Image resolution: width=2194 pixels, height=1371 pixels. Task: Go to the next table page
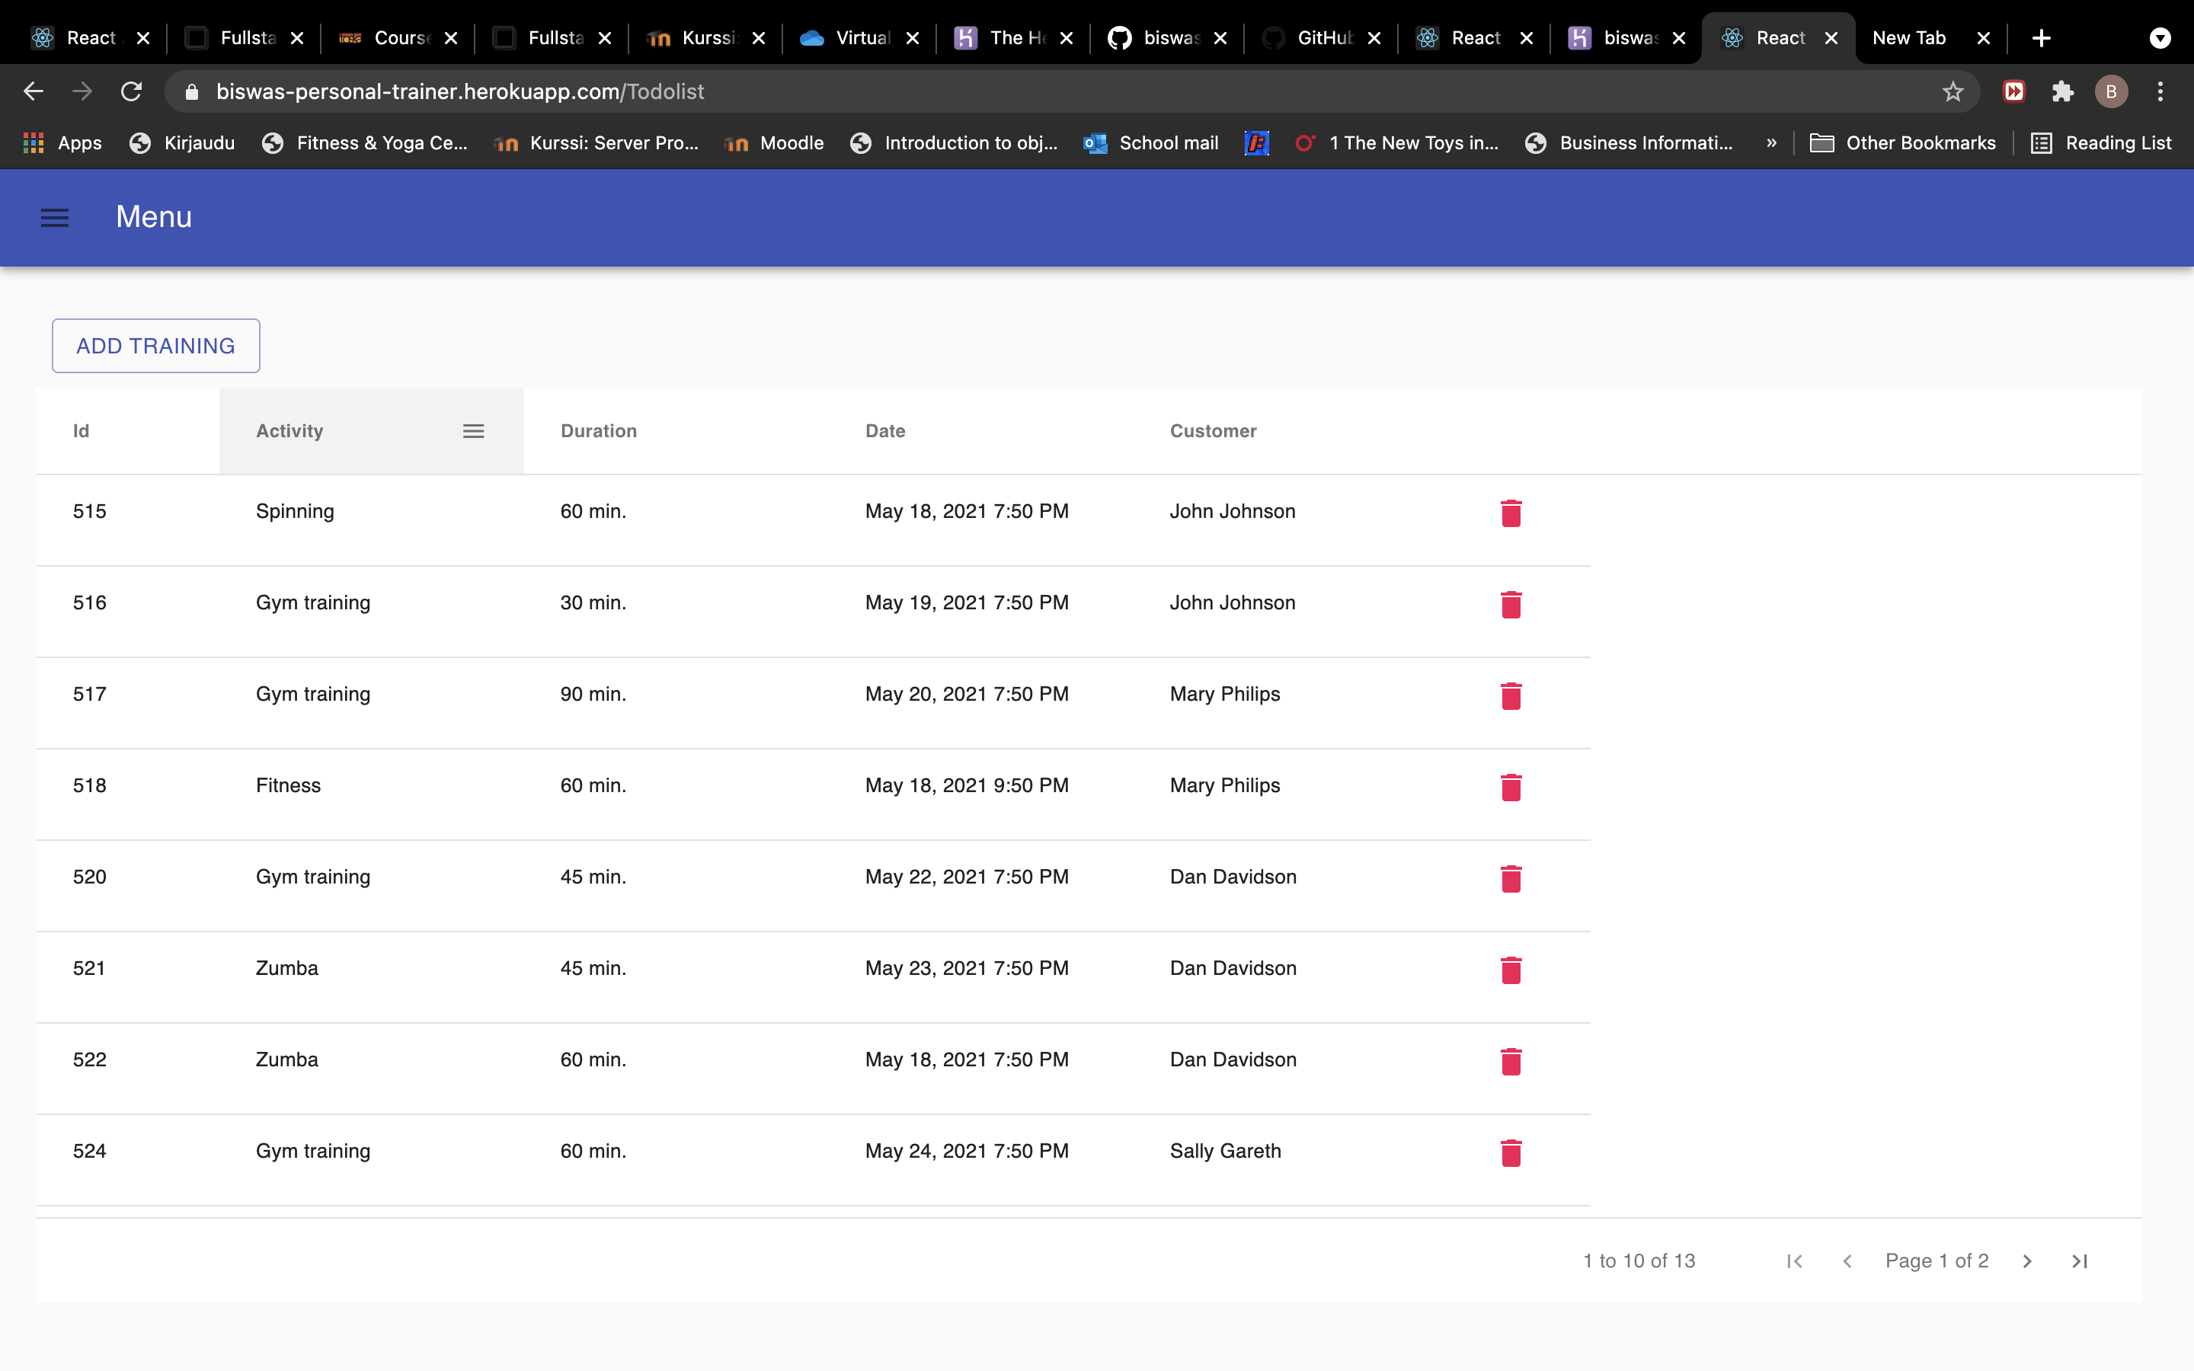2027,1261
